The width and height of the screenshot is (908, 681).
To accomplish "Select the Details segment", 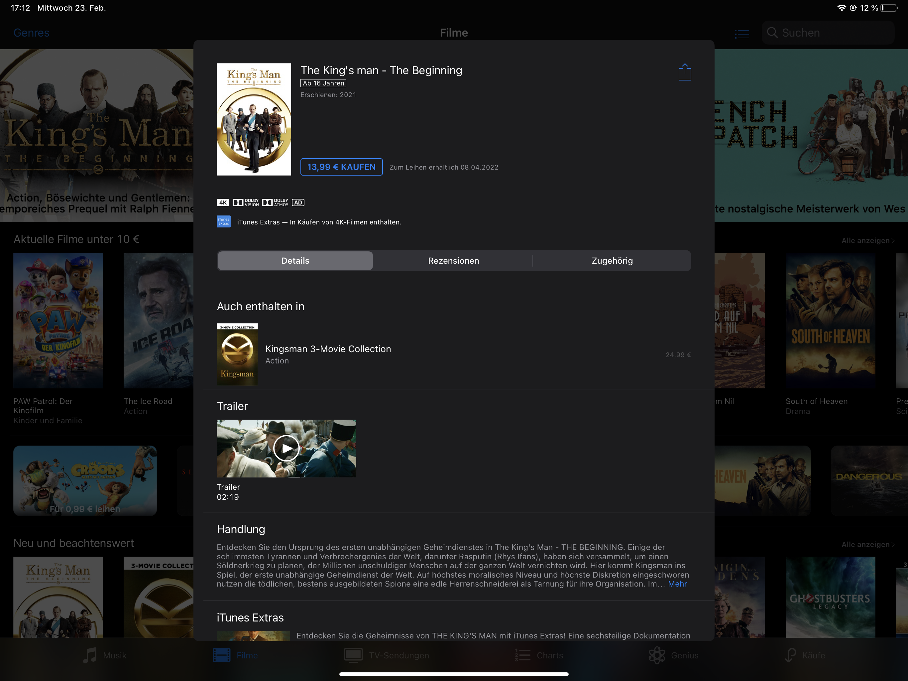I will [x=295, y=261].
